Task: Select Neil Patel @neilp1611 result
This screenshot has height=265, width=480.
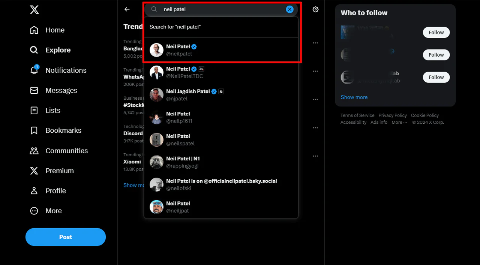Action: (x=221, y=117)
